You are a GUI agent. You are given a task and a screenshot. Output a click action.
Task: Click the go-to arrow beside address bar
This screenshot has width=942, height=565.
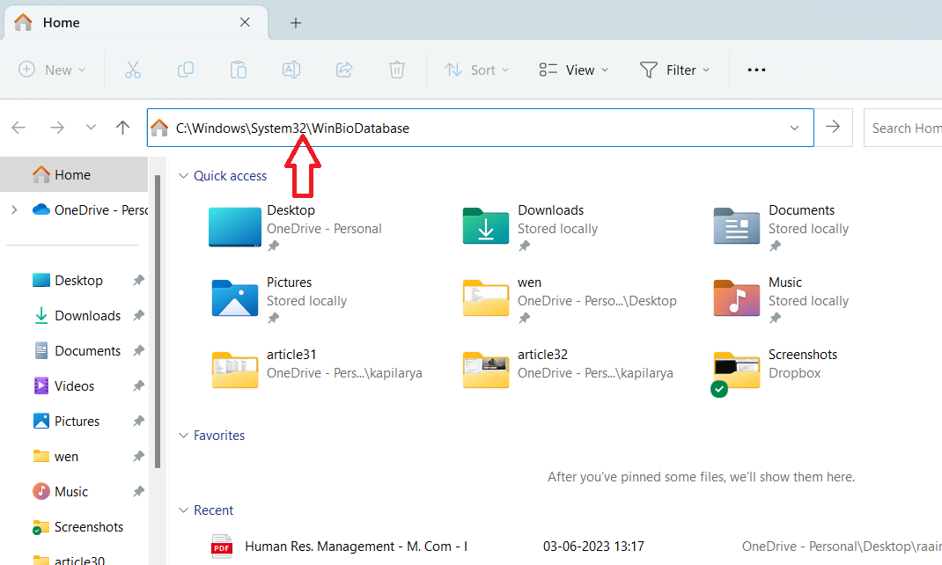click(x=833, y=128)
